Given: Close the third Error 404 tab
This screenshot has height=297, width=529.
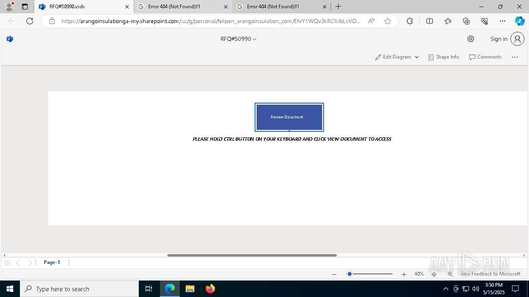Looking at the screenshot, I should [324, 7].
